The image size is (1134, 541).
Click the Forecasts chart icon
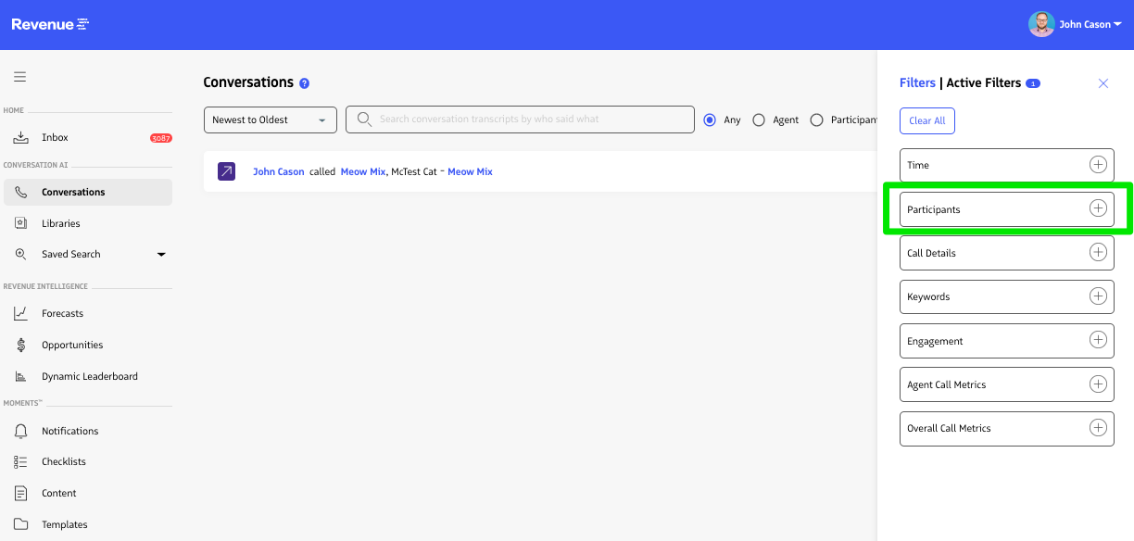point(20,314)
